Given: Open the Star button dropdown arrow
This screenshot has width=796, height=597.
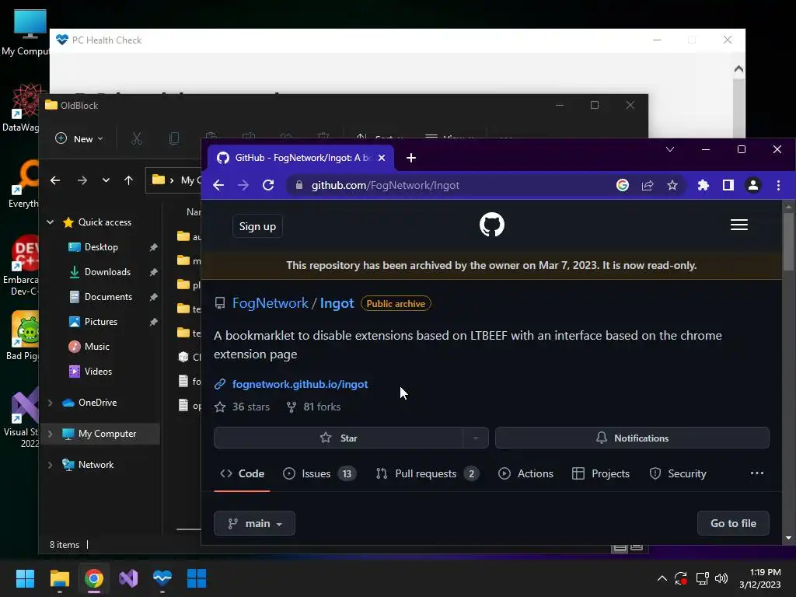Looking at the screenshot, I should 476,438.
